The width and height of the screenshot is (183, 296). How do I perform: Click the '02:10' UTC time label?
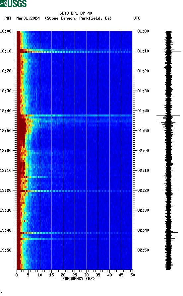[143, 171]
